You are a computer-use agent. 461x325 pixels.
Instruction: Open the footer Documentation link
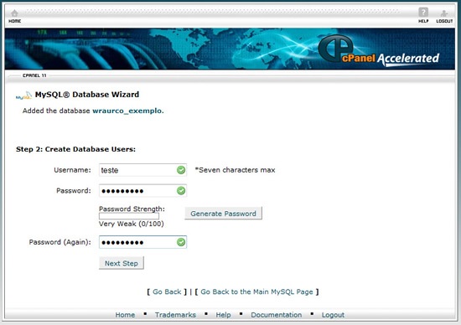tap(276, 315)
